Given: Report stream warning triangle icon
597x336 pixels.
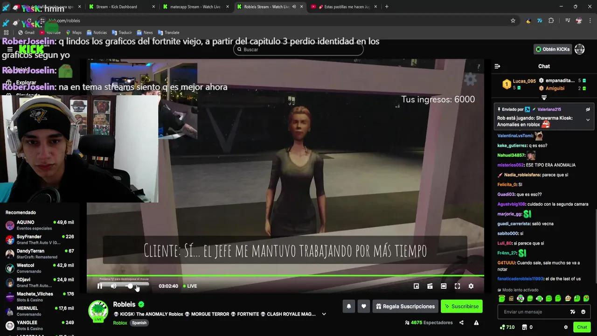Looking at the screenshot, I should [476, 322].
